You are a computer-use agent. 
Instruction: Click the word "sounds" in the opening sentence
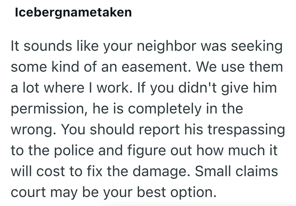(48, 46)
